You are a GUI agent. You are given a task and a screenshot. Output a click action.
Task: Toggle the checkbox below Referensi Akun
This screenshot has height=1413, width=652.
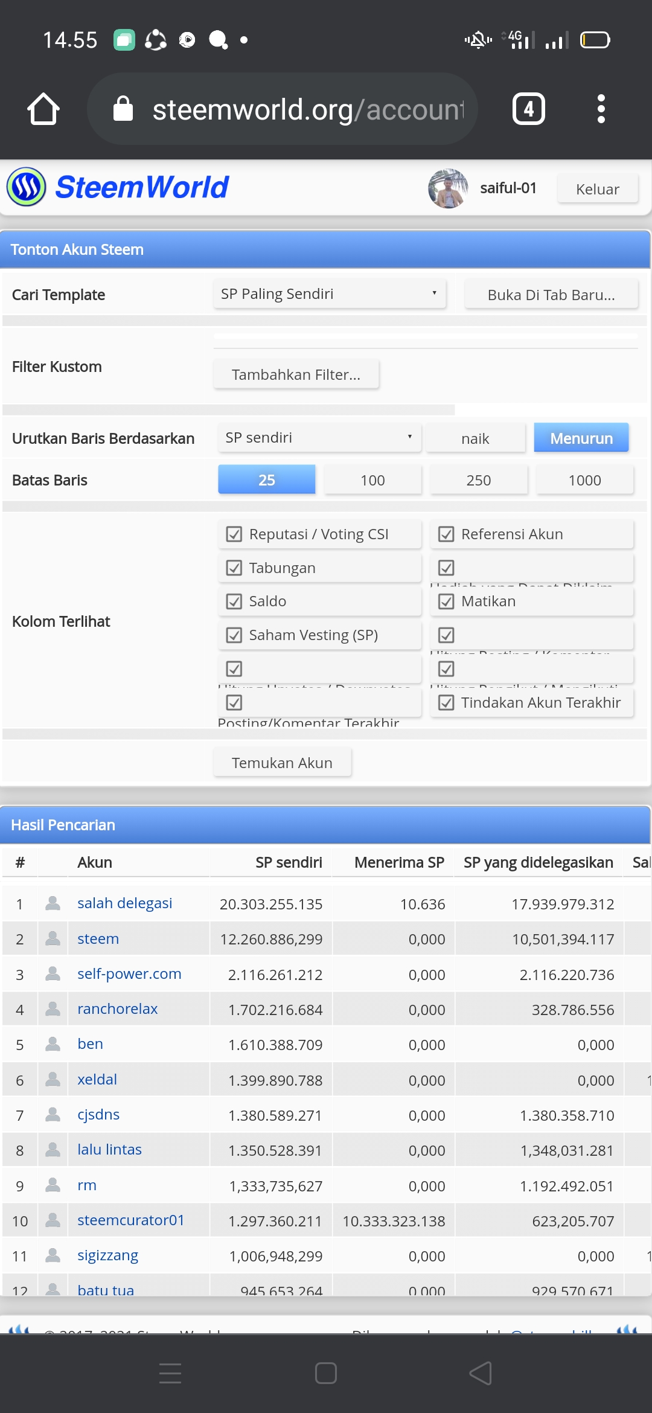tap(446, 568)
